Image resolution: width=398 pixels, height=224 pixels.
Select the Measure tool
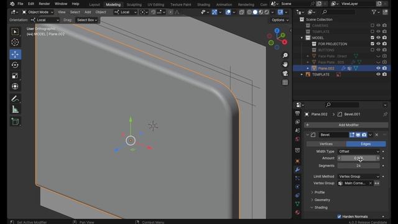[x=15, y=110]
